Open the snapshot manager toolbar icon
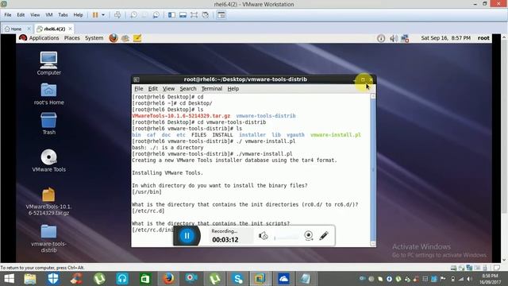The width and height of the screenshot is (508, 286). tap(156, 15)
